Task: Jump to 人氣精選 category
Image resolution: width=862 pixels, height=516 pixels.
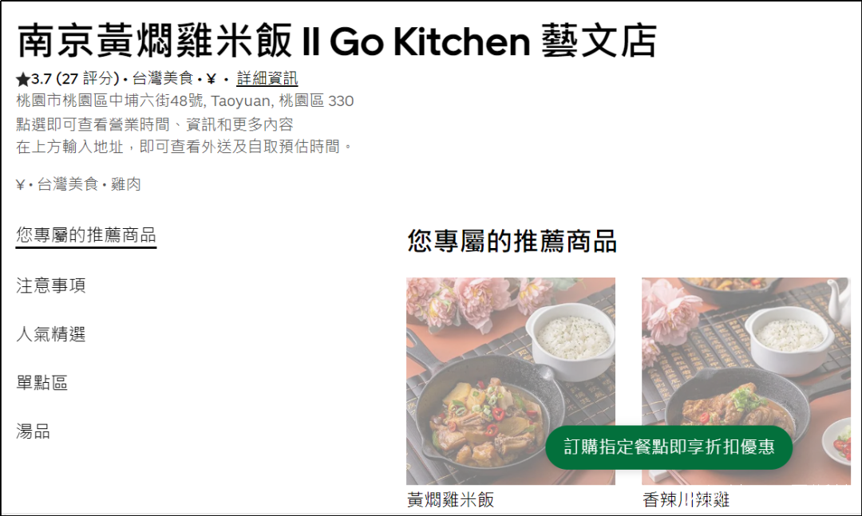Action: (50, 334)
